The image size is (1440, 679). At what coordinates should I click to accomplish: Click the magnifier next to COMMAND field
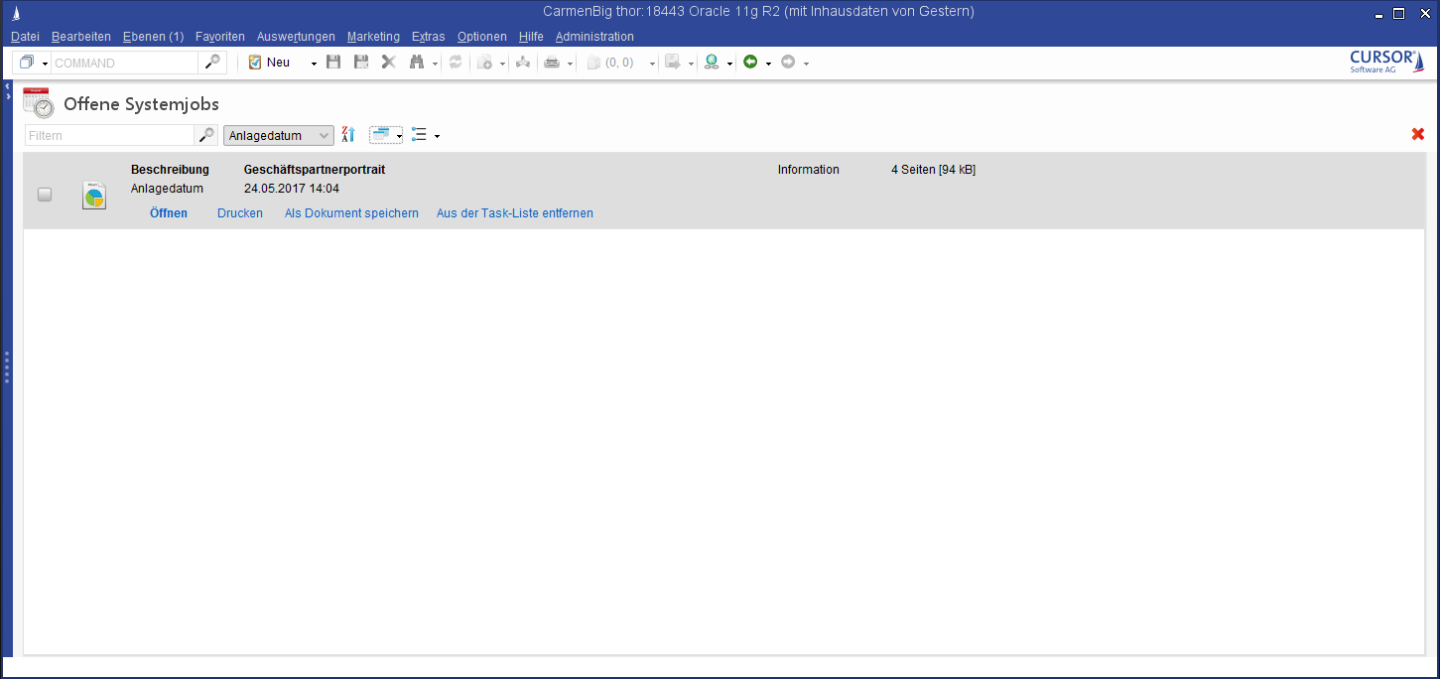212,63
